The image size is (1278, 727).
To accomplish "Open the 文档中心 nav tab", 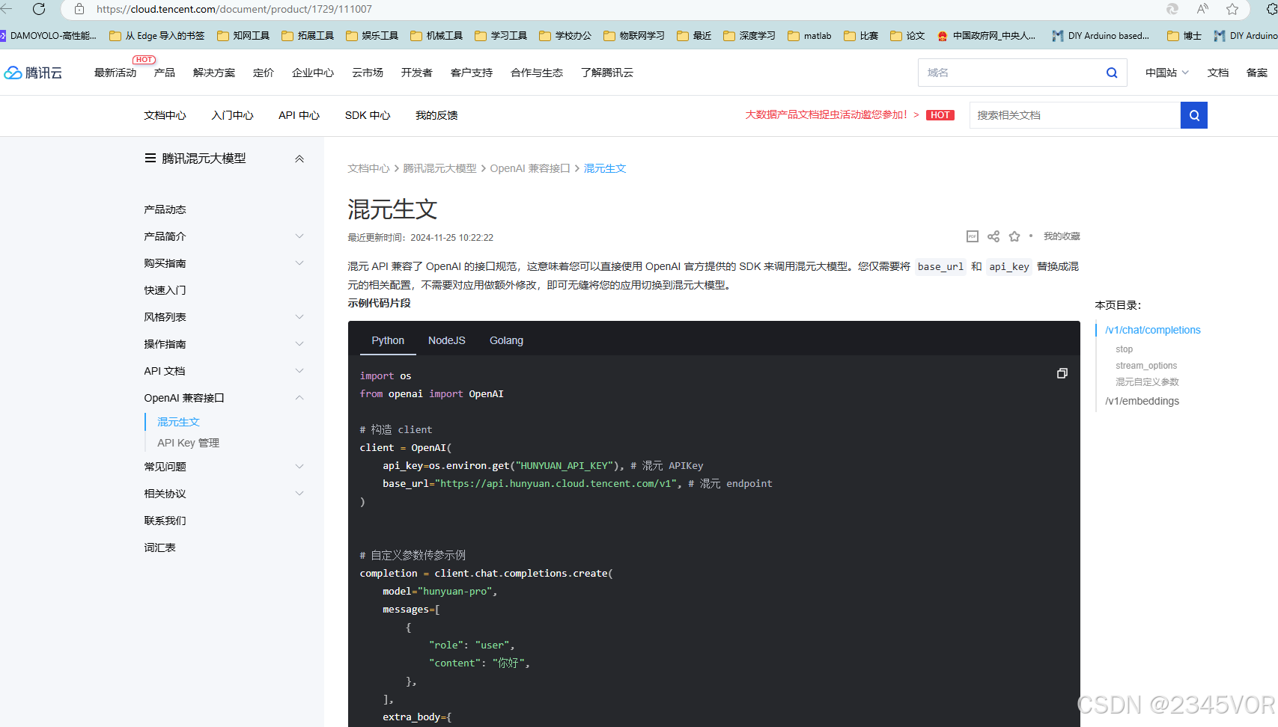I will 165,115.
